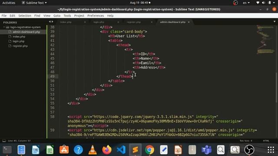Open the network wifi tray icon
This screenshot has height=156, width=278.
[x=258, y=3]
